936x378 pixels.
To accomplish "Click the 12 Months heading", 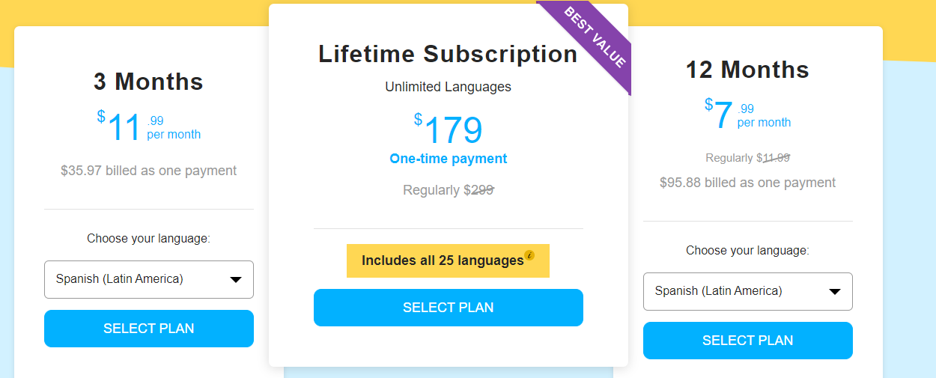I will pos(747,70).
